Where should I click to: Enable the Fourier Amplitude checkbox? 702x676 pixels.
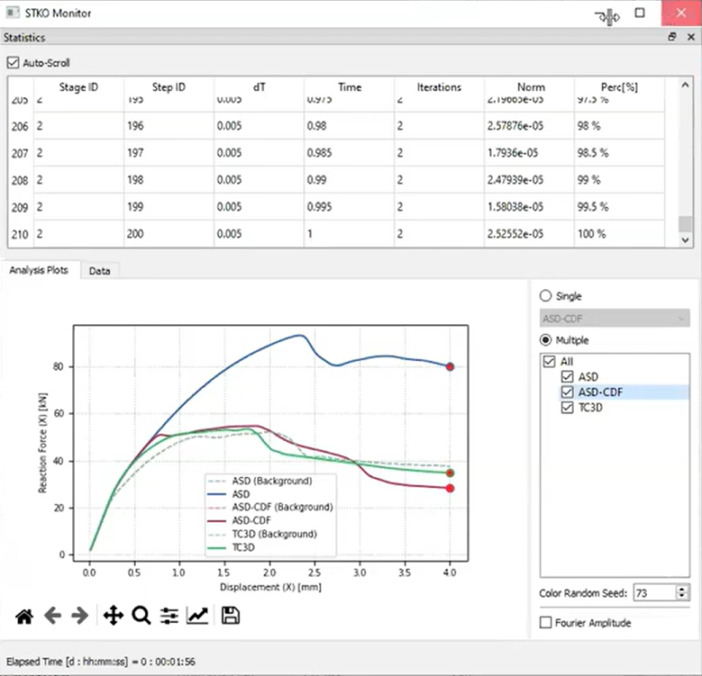tap(546, 623)
